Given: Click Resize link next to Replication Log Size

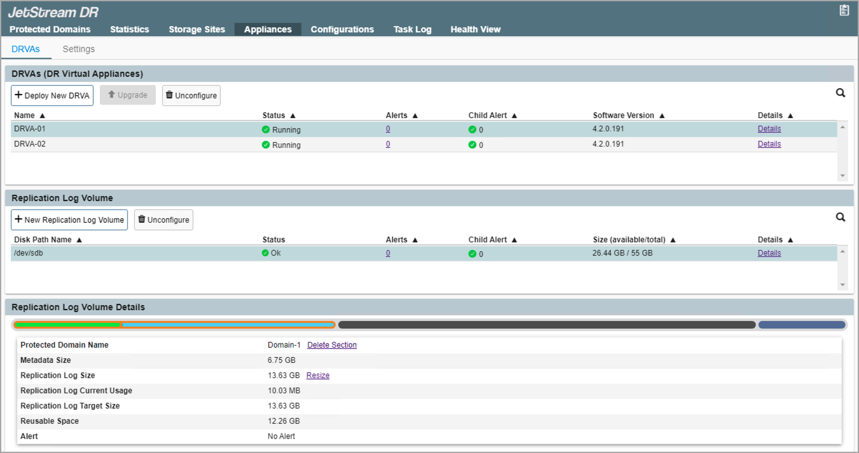Looking at the screenshot, I should [x=318, y=376].
